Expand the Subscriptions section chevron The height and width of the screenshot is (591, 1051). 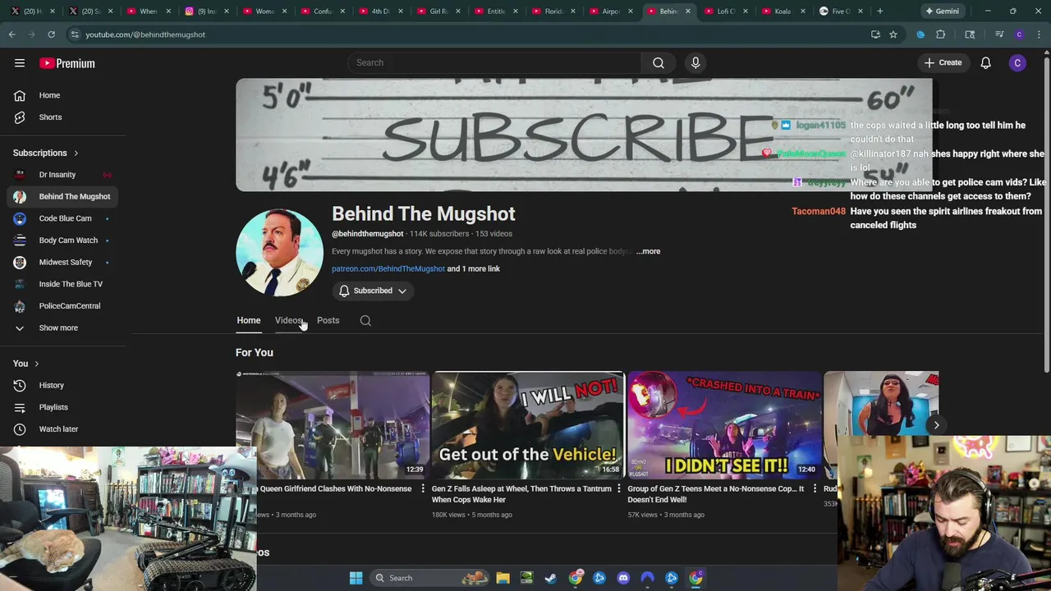76,153
